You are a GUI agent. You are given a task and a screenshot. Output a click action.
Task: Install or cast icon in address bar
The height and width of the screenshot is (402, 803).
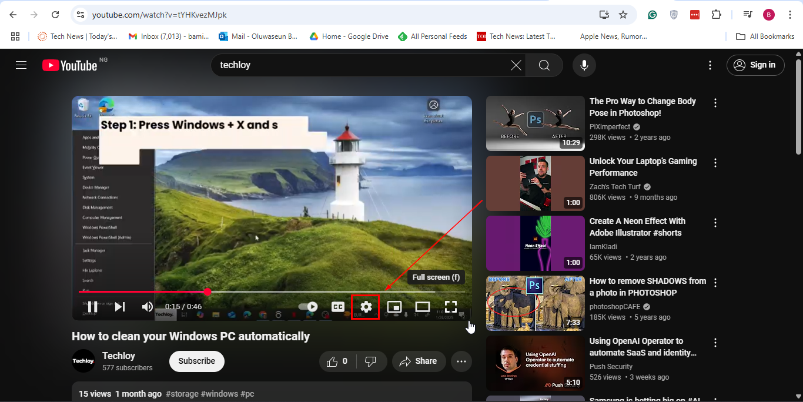(604, 15)
